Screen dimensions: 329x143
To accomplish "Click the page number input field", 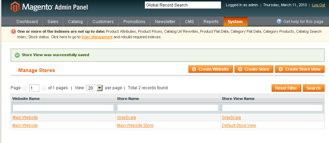I will 34,88.
